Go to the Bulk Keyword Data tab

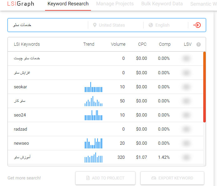click(x=162, y=4)
